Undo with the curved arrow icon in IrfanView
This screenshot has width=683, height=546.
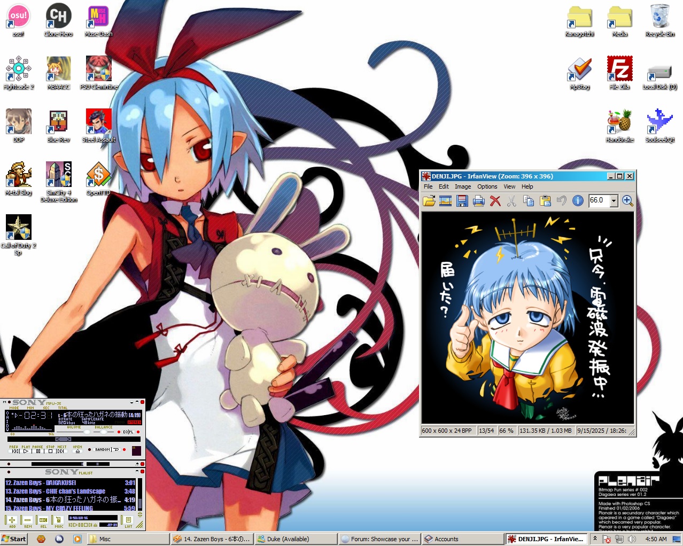[561, 200]
